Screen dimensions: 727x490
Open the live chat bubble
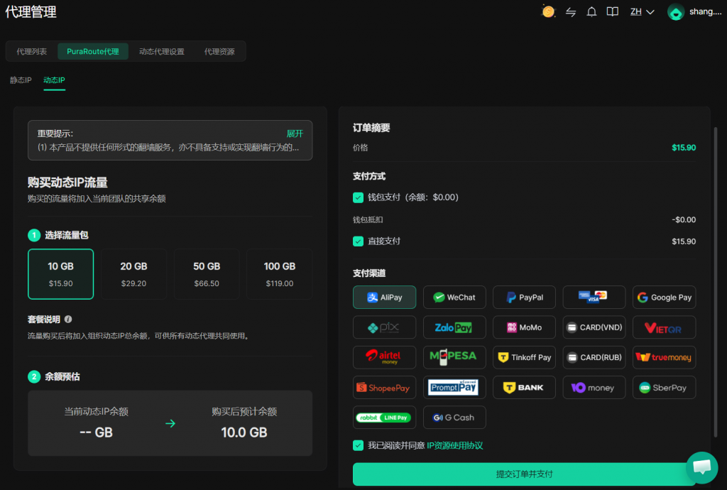[702, 467]
